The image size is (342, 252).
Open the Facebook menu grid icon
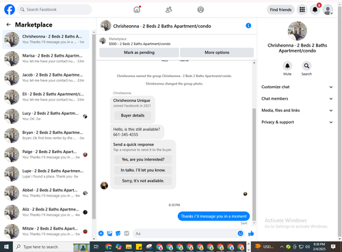(x=302, y=10)
